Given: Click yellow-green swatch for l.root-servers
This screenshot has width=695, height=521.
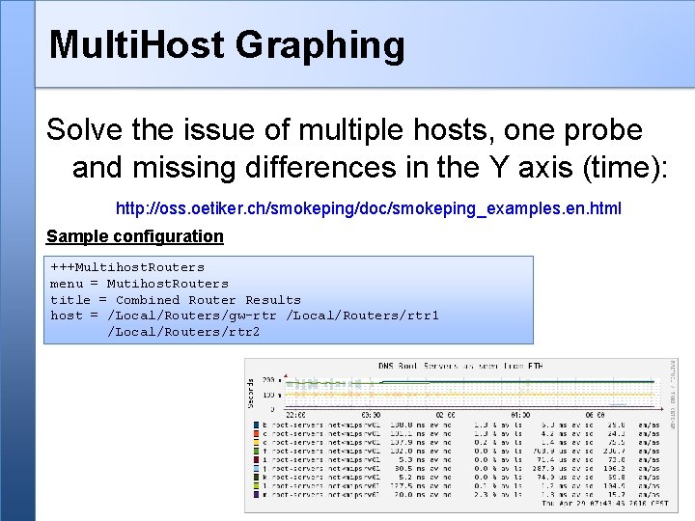Looking at the screenshot, I should 256,485.
